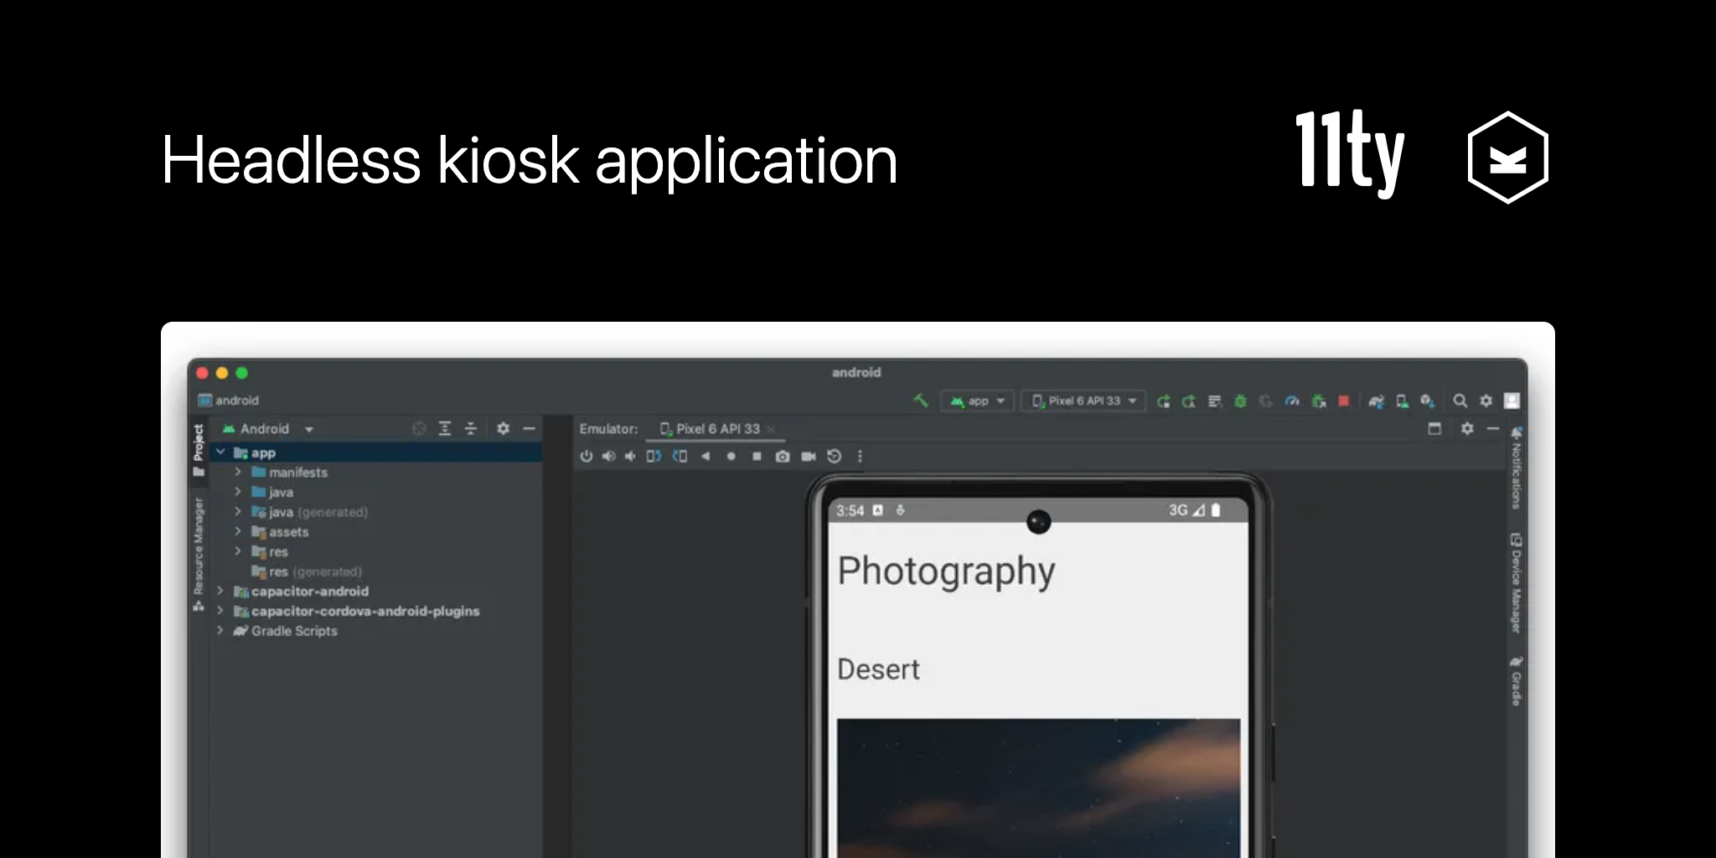Stop the running app via red square
Screen dimensions: 1716x858
[1341, 401]
